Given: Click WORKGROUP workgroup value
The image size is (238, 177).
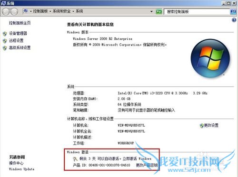Looking at the screenshot, I should (x=126, y=143).
